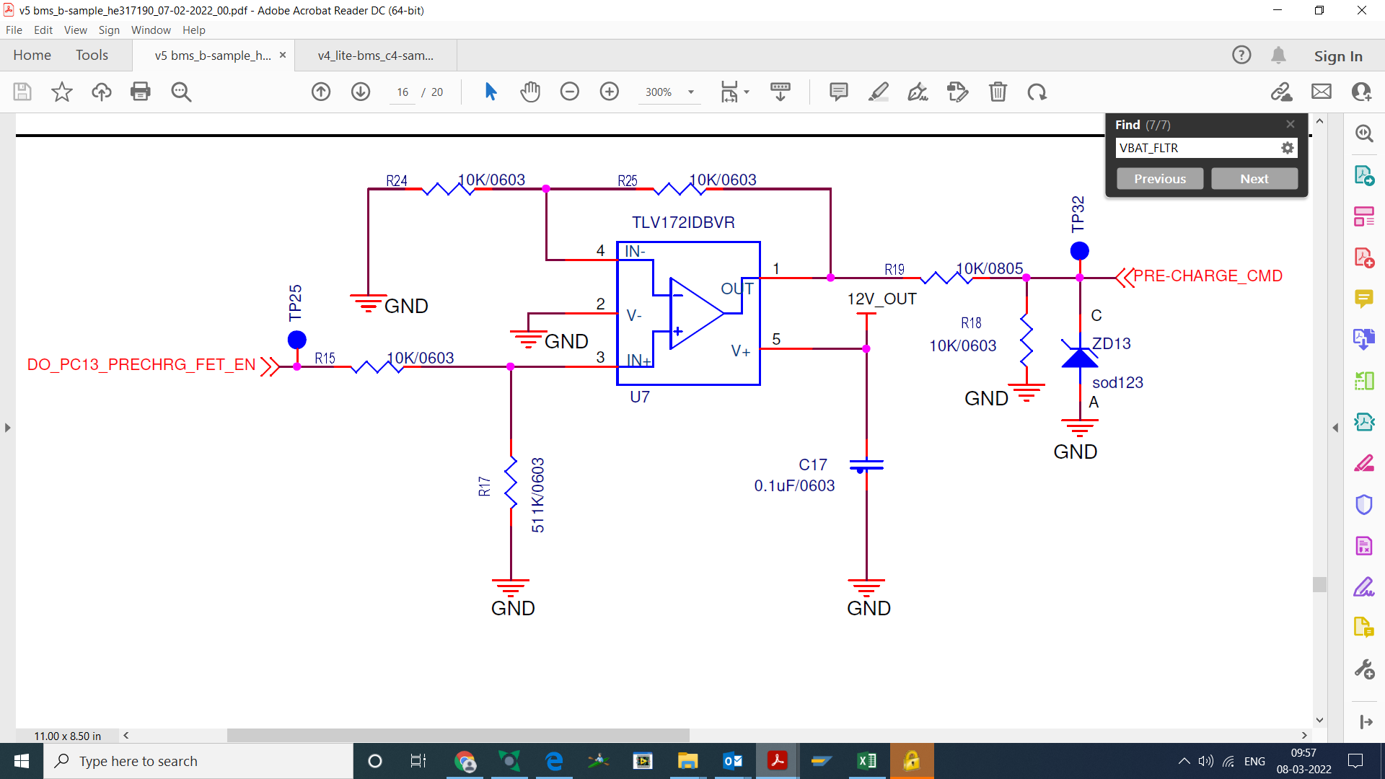
Task: Go to previous page arrow
Action: [321, 92]
